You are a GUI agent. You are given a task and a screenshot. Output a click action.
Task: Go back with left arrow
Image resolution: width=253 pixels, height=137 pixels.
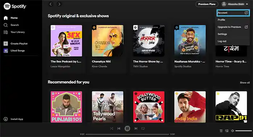pyautogui.click(x=51, y=4)
